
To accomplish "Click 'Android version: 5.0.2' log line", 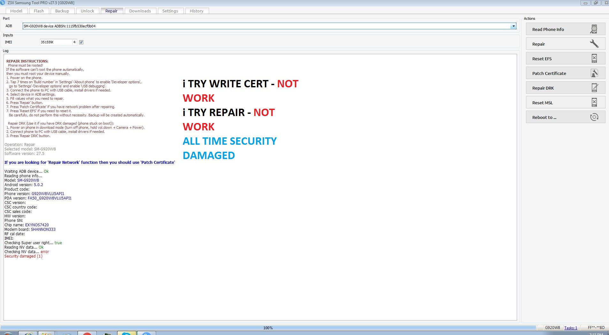I will [24, 185].
